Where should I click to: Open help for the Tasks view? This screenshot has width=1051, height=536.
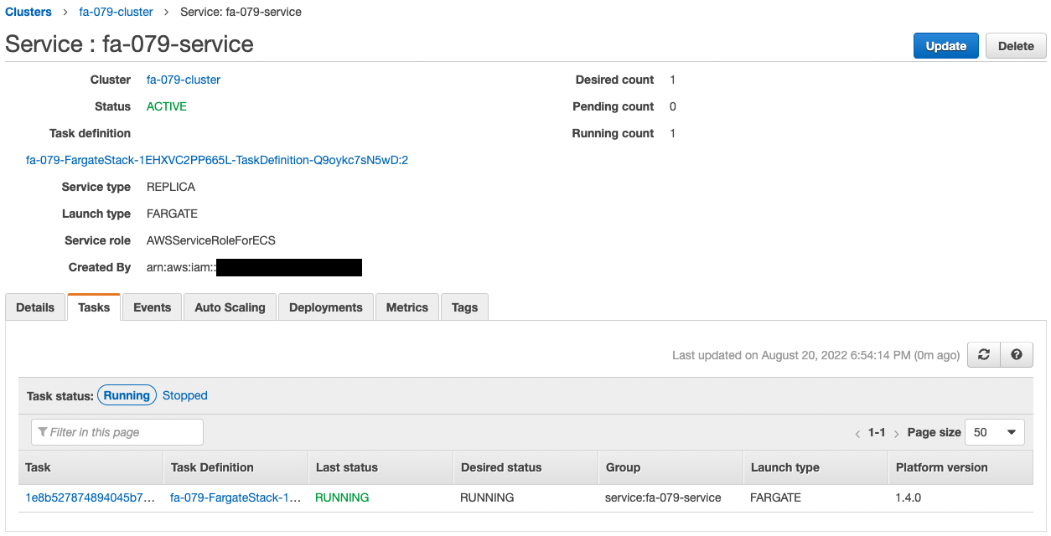(x=1016, y=354)
